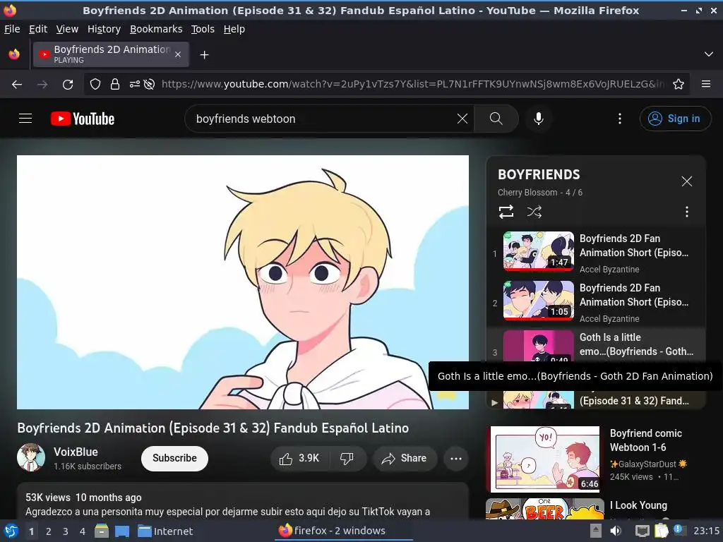This screenshot has height=542, width=723.
Task: Toggle shuffle playlist
Action: (x=534, y=212)
